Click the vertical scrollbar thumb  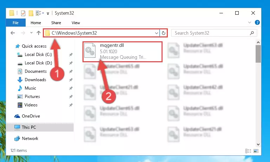pos(258,54)
